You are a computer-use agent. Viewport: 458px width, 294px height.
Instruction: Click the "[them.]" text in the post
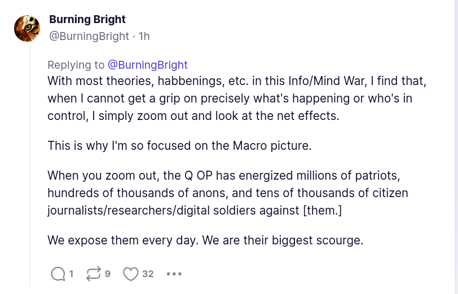322,211
